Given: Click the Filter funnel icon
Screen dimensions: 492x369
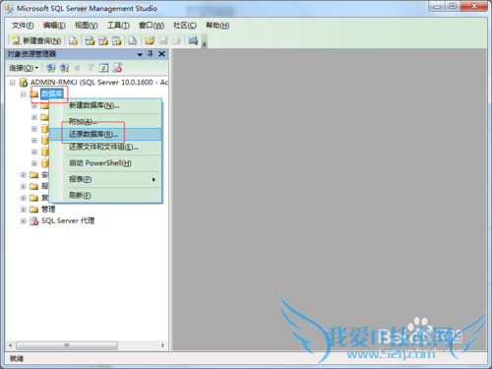Looking at the screenshot, I should tap(91, 68).
